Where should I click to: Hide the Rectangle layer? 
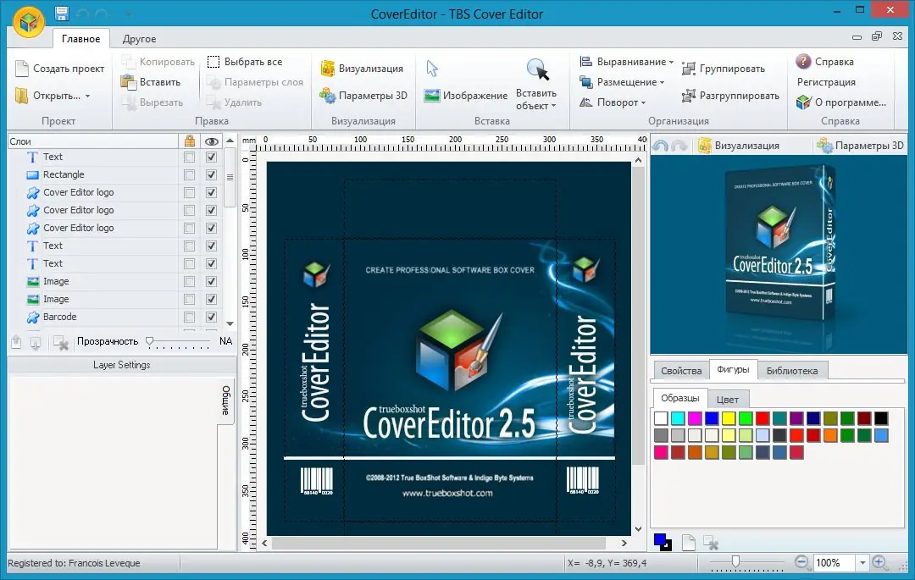pos(211,174)
